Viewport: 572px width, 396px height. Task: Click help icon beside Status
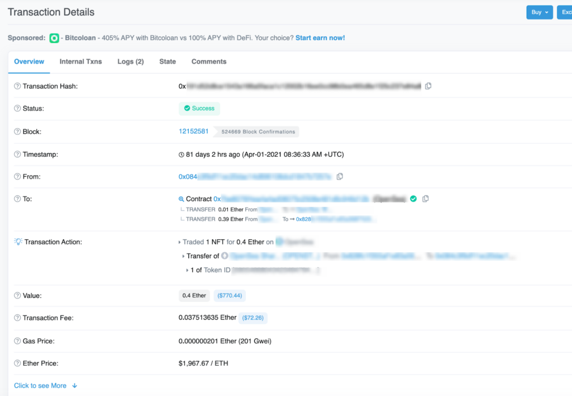[17, 109]
